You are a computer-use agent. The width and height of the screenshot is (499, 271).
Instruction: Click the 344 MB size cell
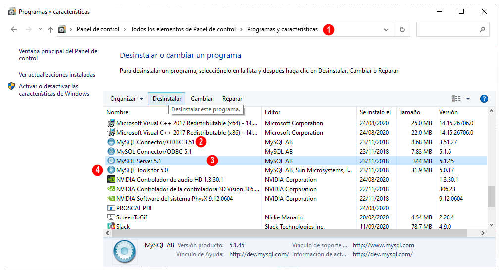(x=422, y=161)
